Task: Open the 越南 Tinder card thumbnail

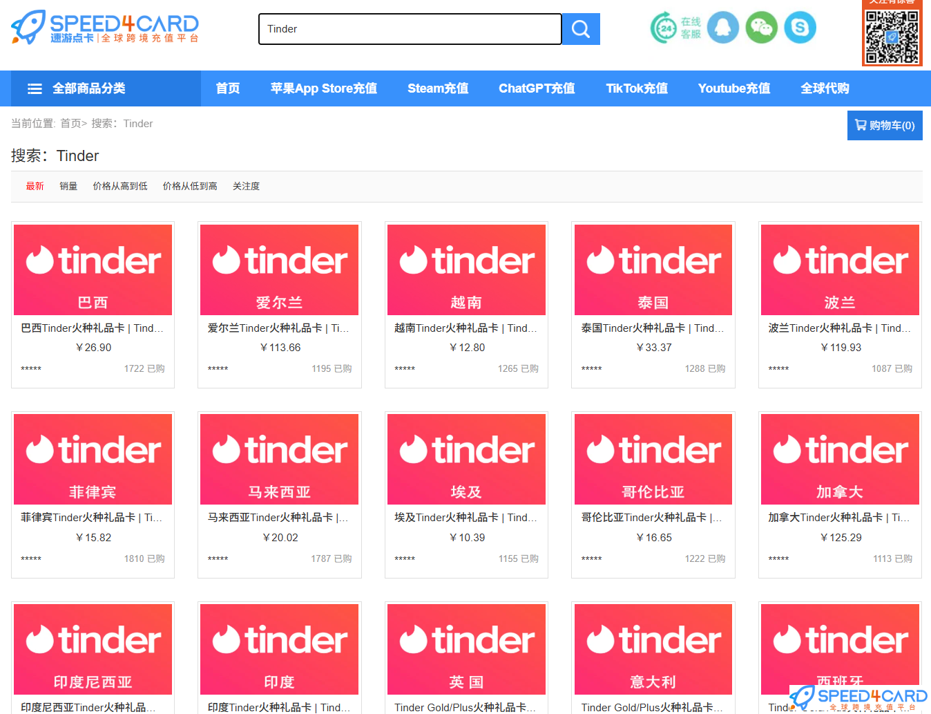Action: (466, 270)
